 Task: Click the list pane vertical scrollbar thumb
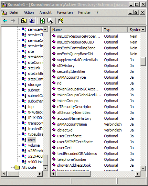tap(143, 61)
